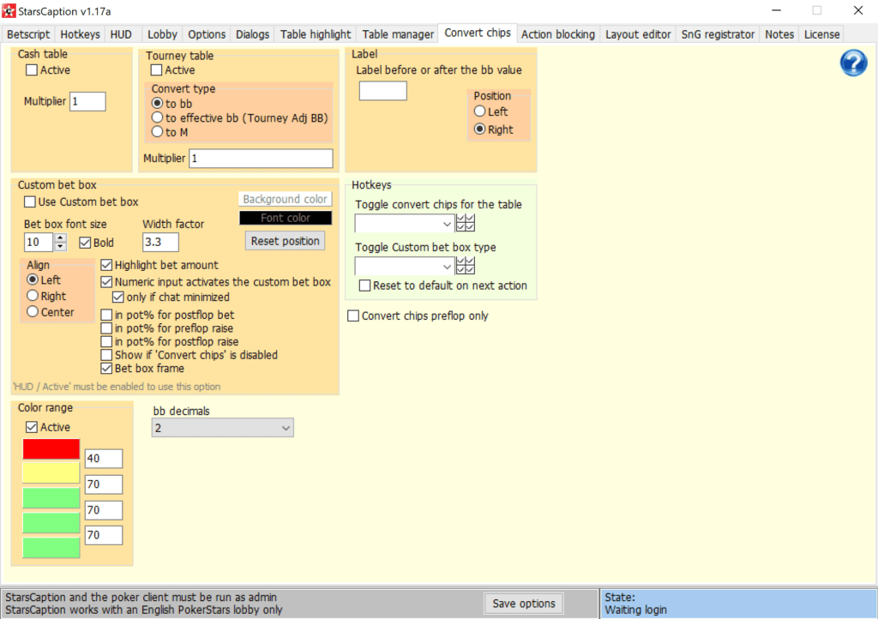Click the Bet box font size field
The image size is (878, 619).
(x=39, y=243)
